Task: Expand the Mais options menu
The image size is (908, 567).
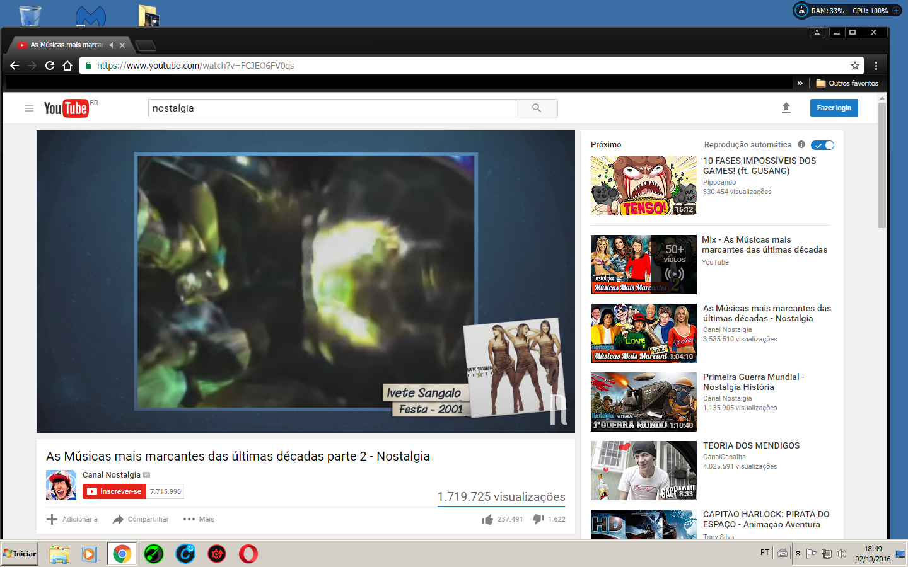Action: tap(199, 519)
